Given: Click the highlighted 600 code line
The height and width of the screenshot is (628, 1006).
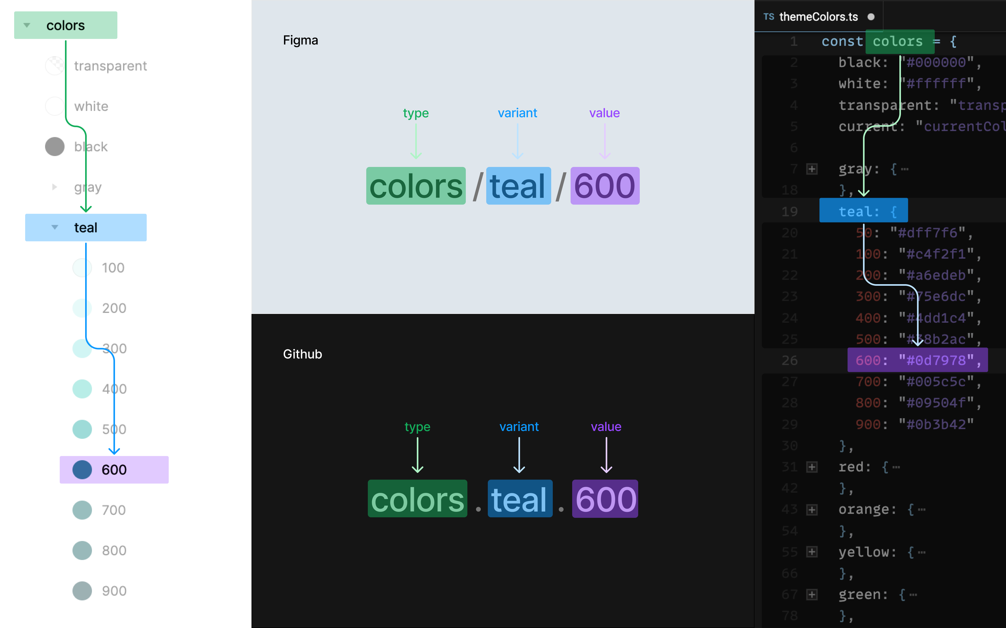Looking at the screenshot, I should click(917, 360).
